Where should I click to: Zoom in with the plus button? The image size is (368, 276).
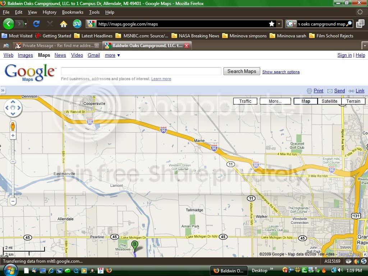click(x=13, y=135)
